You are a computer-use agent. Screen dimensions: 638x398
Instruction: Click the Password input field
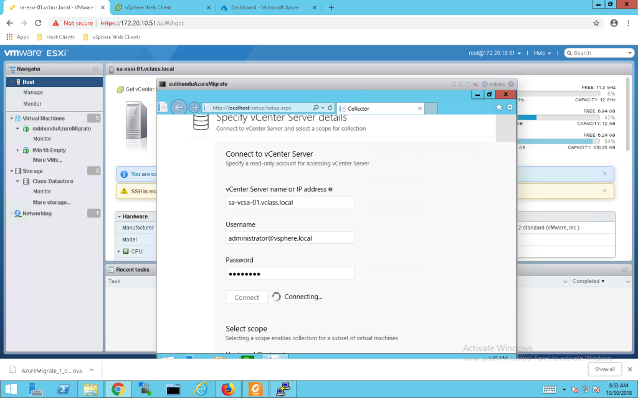290,274
